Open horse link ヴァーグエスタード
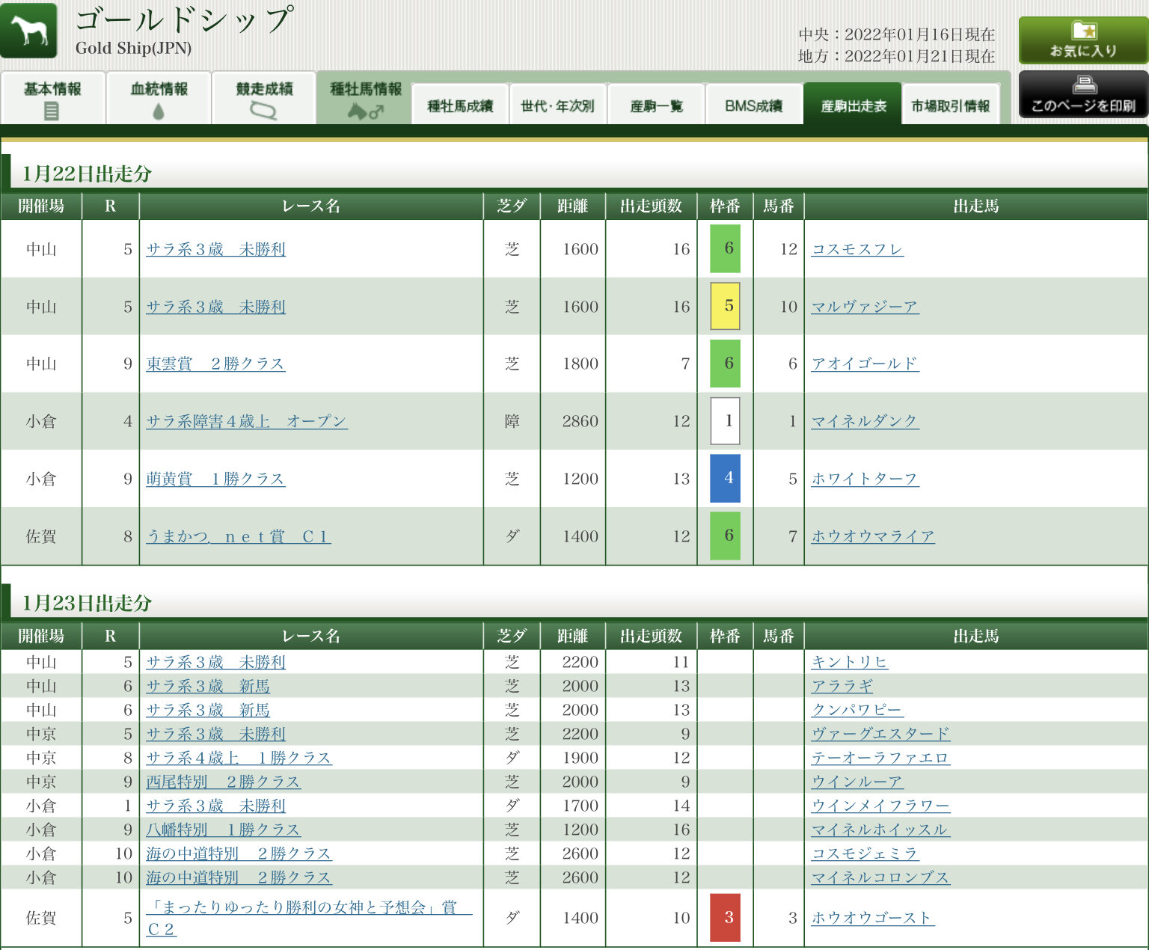The height and width of the screenshot is (950, 1149). click(x=880, y=734)
